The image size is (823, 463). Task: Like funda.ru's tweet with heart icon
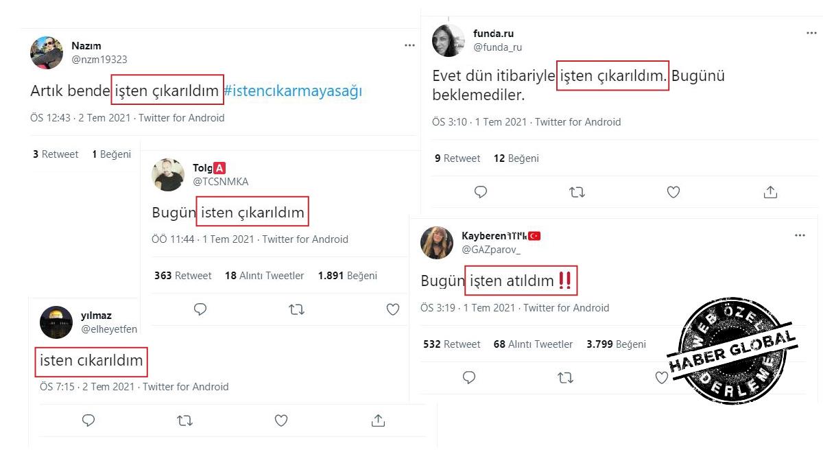tap(673, 192)
